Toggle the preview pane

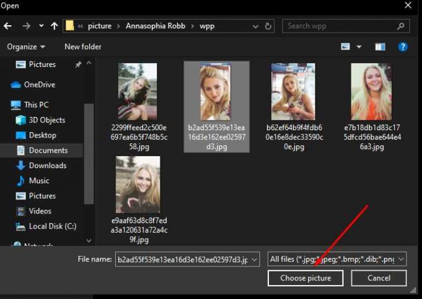380,47
